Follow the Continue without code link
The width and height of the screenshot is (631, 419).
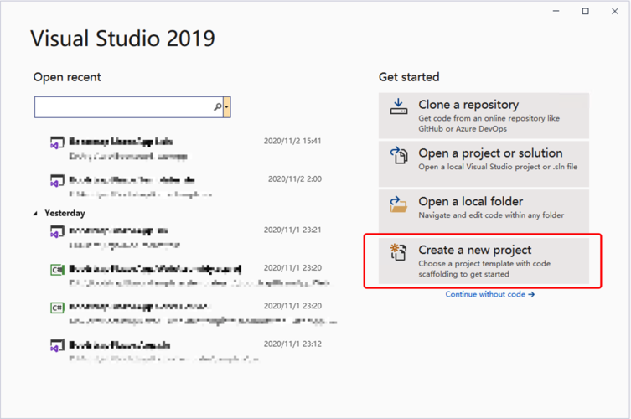[489, 295]
